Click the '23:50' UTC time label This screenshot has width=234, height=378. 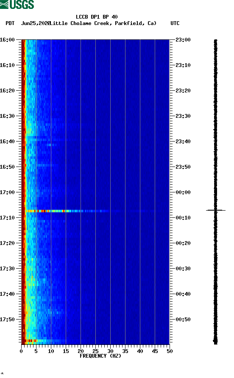[183, 167]
